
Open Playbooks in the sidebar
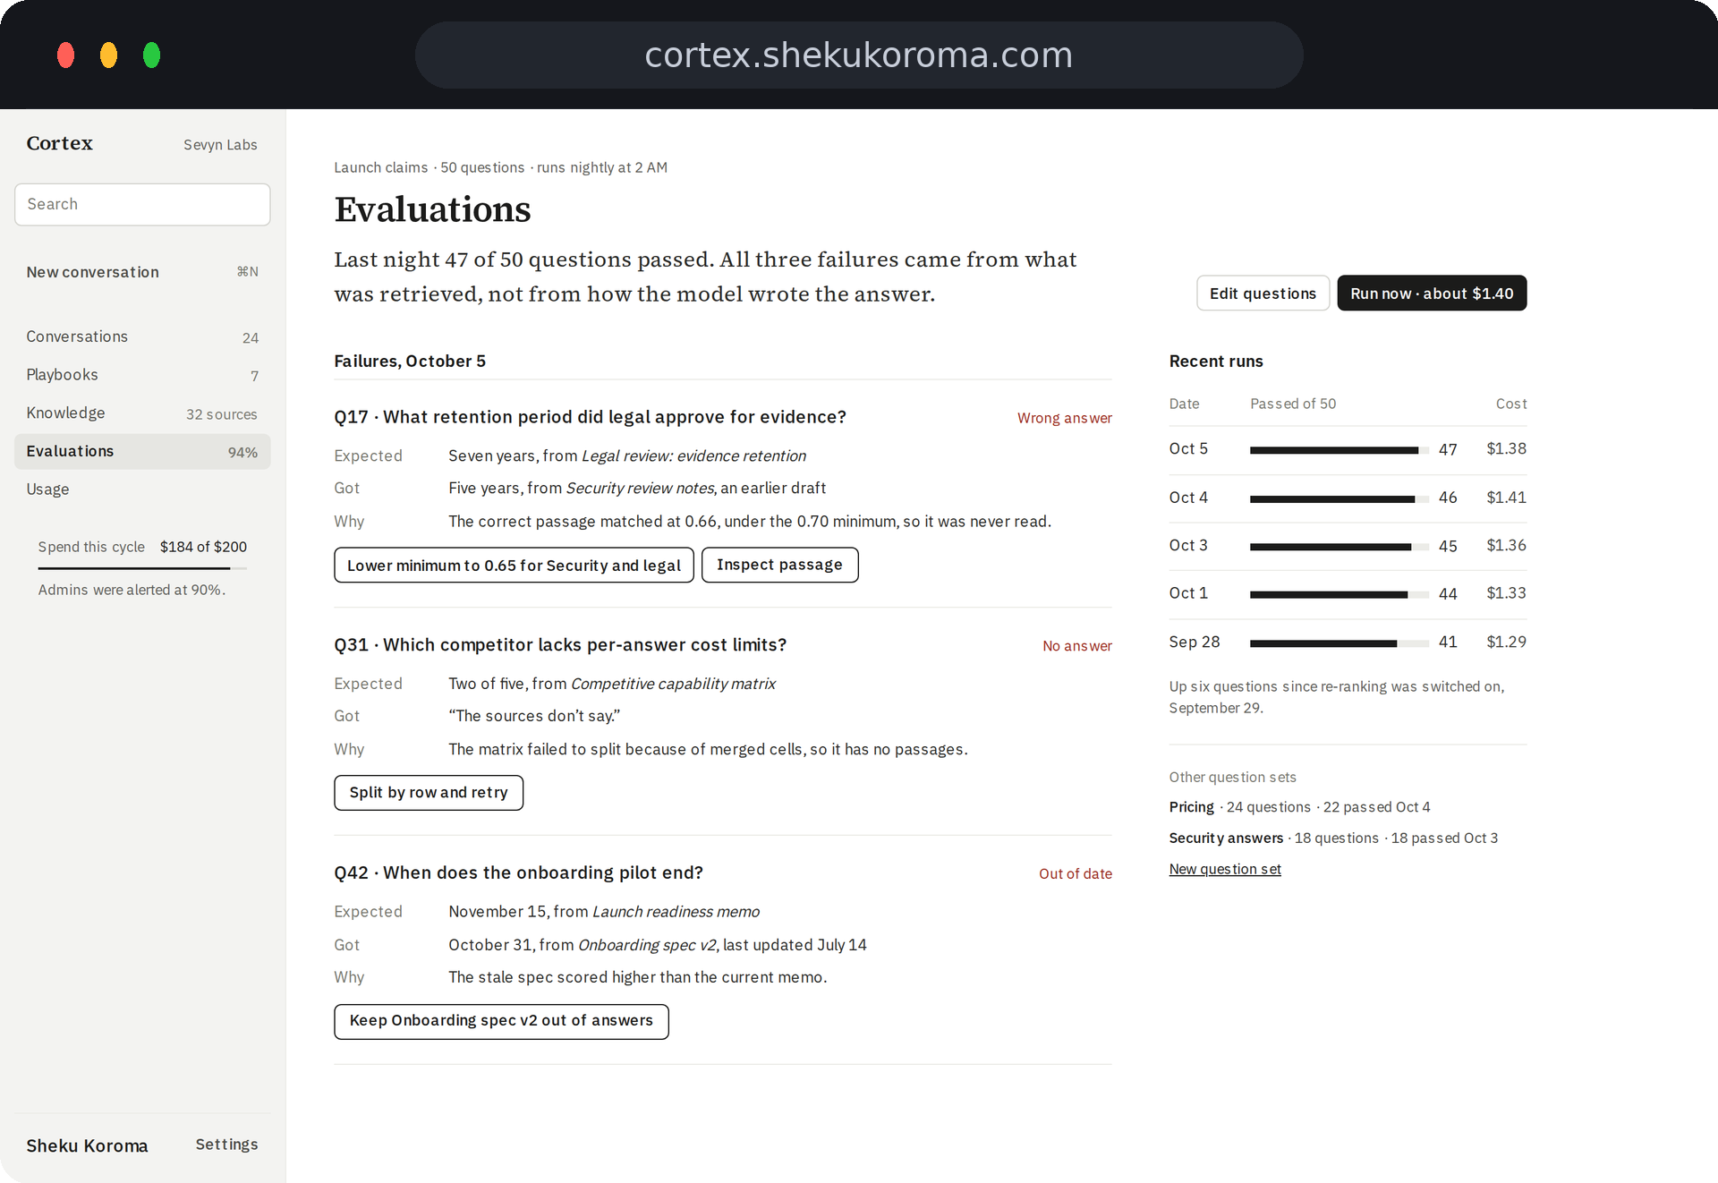(142, 375)
